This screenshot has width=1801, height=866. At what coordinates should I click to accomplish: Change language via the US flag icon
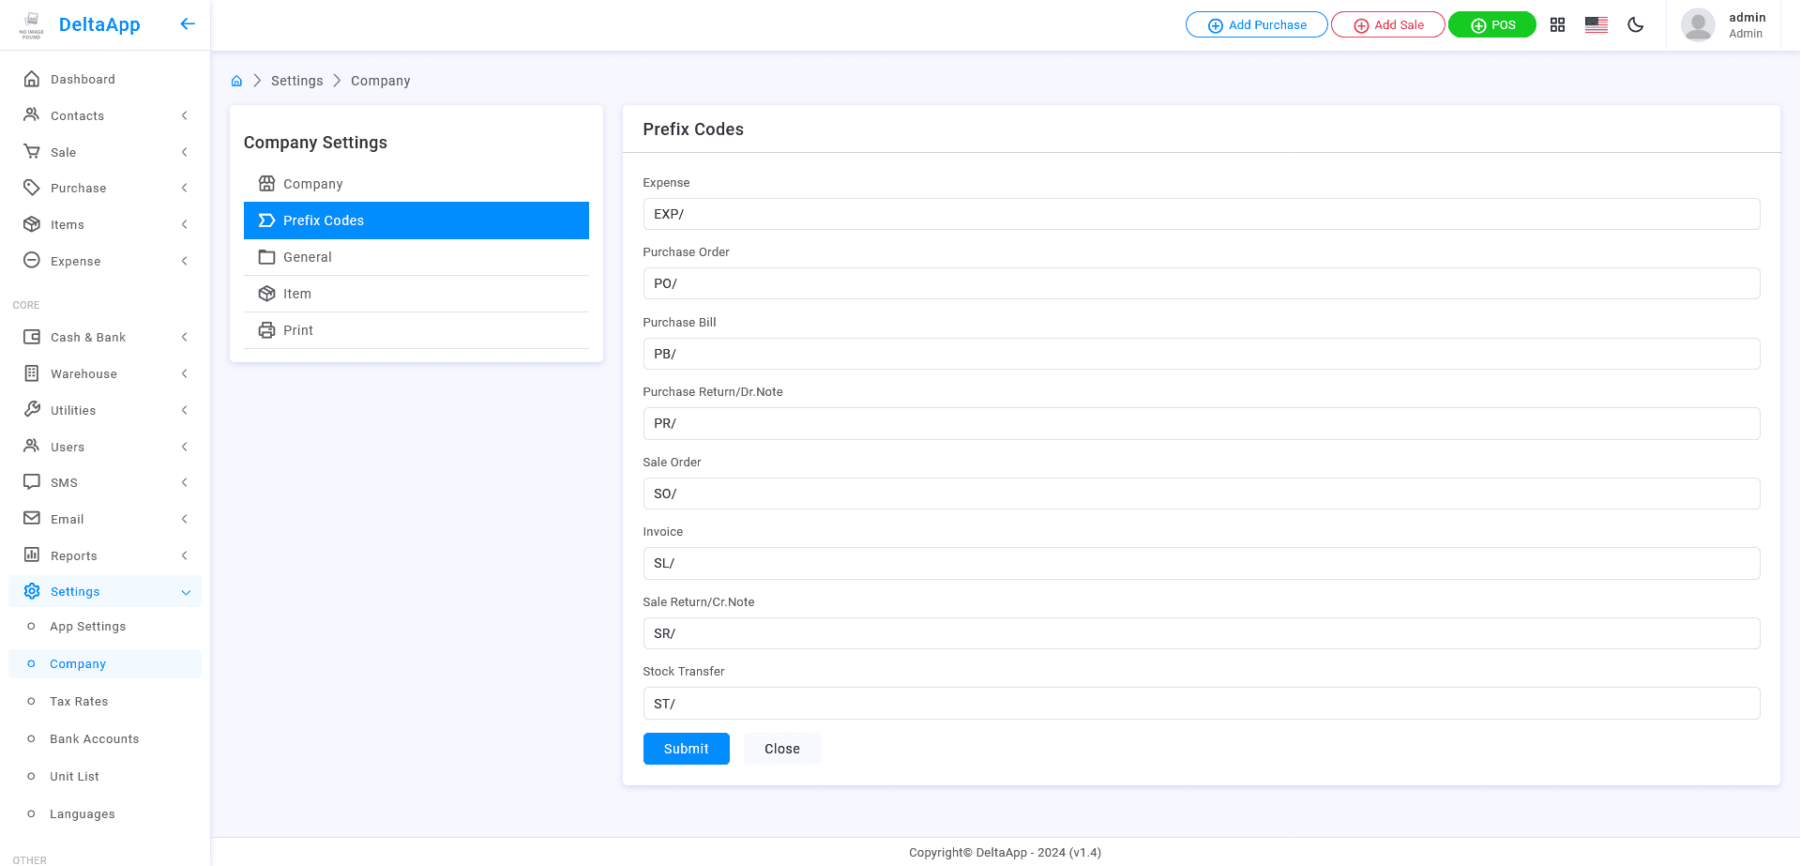tap(1597, 25)
